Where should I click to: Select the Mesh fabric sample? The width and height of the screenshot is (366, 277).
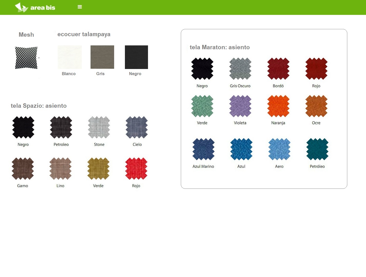tap(26, 58)
